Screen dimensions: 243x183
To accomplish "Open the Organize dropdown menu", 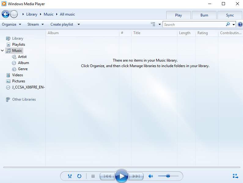I will [x=12, y=24].
